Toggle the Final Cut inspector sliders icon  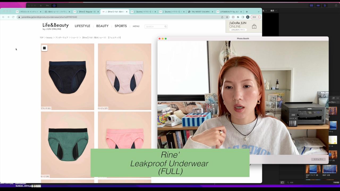325,6
